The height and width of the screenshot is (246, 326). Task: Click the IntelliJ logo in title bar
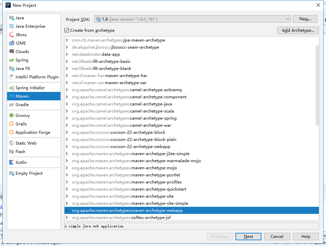[8, 5]
